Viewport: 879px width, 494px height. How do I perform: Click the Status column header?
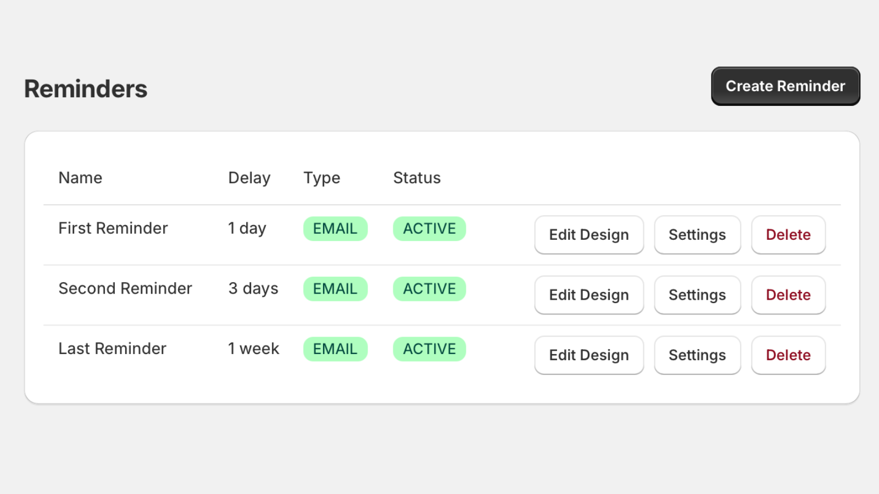click(x=417, y=178)
